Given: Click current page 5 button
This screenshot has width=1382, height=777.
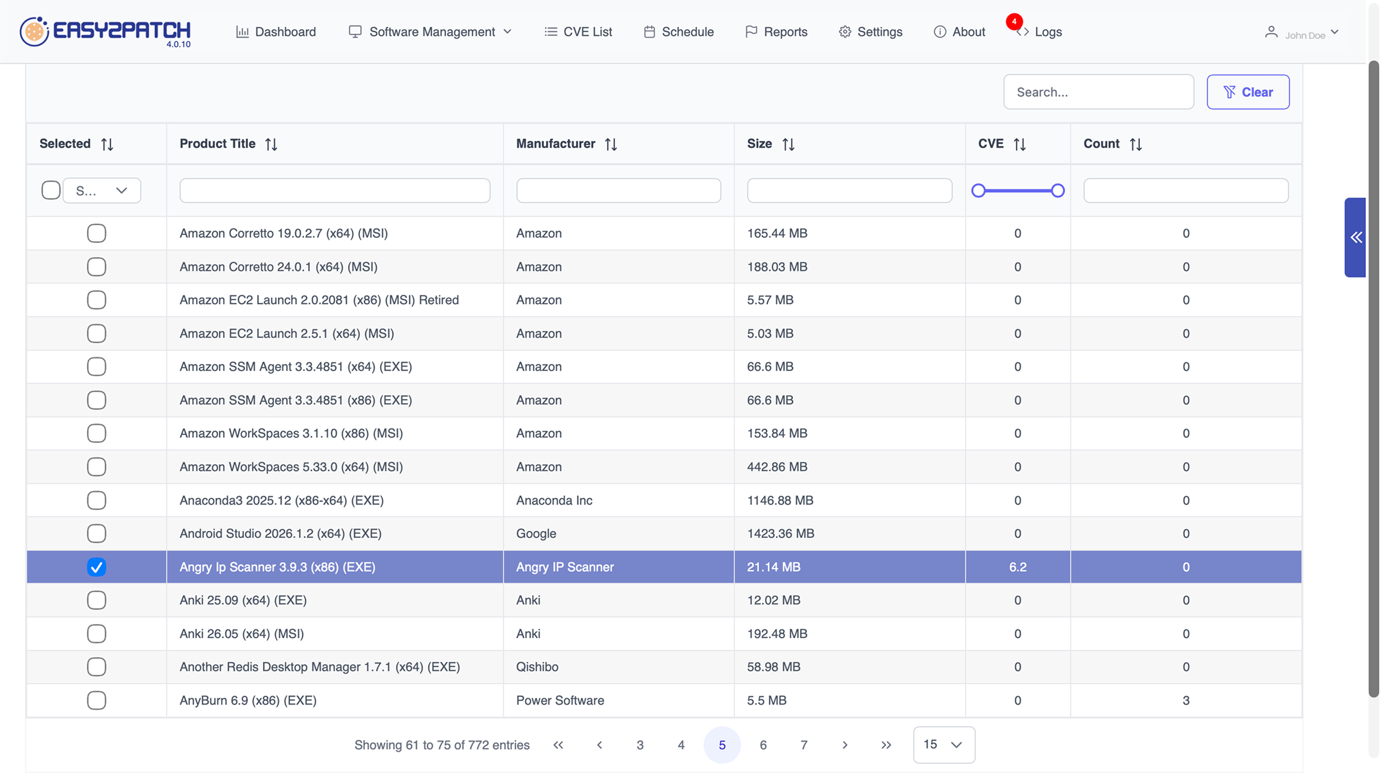Looking at the screenshot, I should pyautogui.click(x=722, y=745).
